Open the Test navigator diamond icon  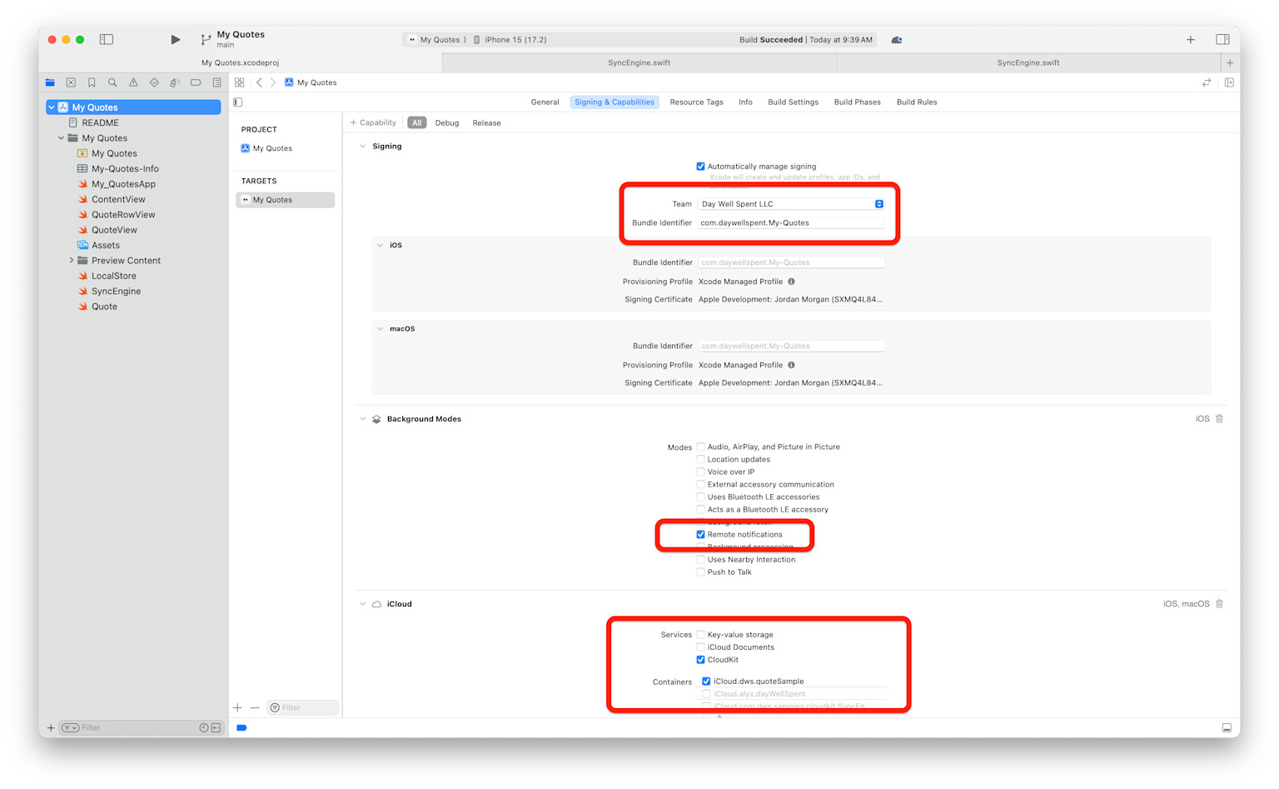(x=154, y=82)
